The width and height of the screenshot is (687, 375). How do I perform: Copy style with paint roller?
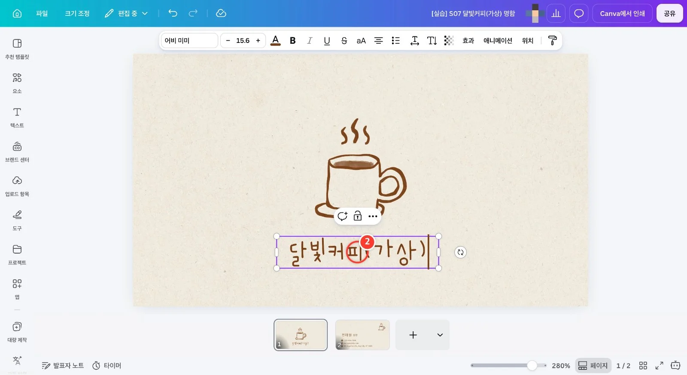[553, 40]
